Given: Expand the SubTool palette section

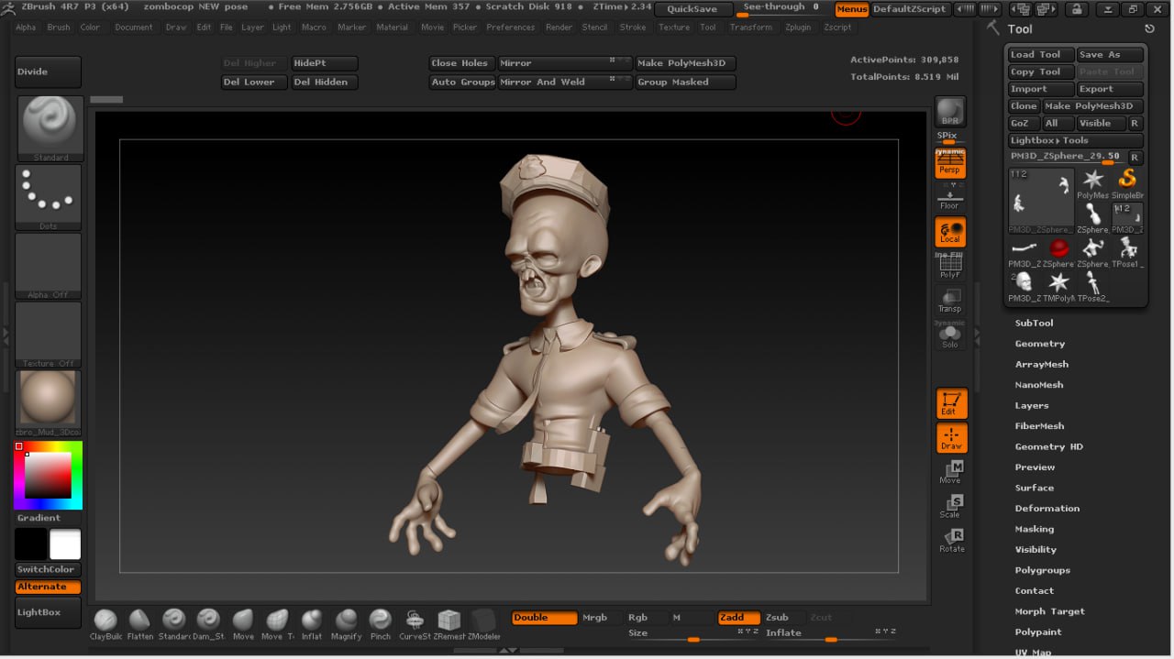Looking at the screenshot, I should coord(1034,323).
